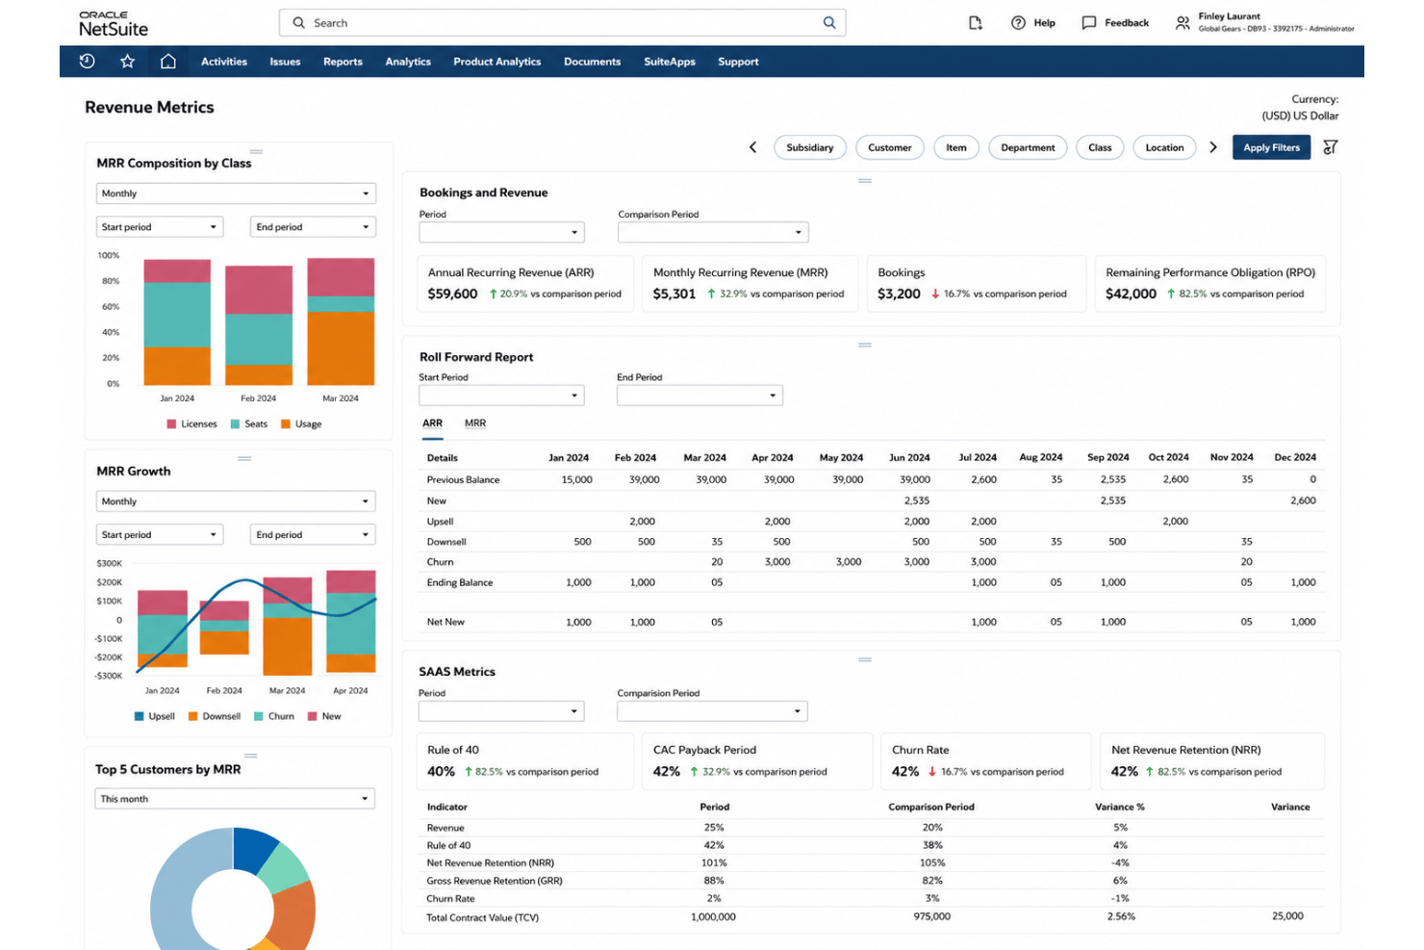Click the Upsell legend color swatch
Viewport: 1424px width, 950px height.
pyautogui.click(x=139, y=716)
